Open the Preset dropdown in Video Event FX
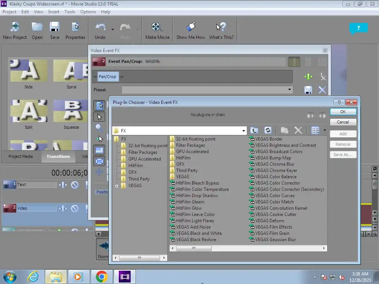The width and height of the screenshot is (379, 284). click(x=289, y=89)
